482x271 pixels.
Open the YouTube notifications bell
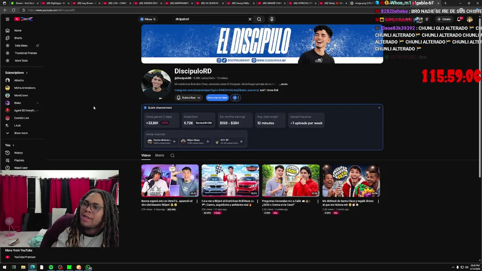click(459, 19)
